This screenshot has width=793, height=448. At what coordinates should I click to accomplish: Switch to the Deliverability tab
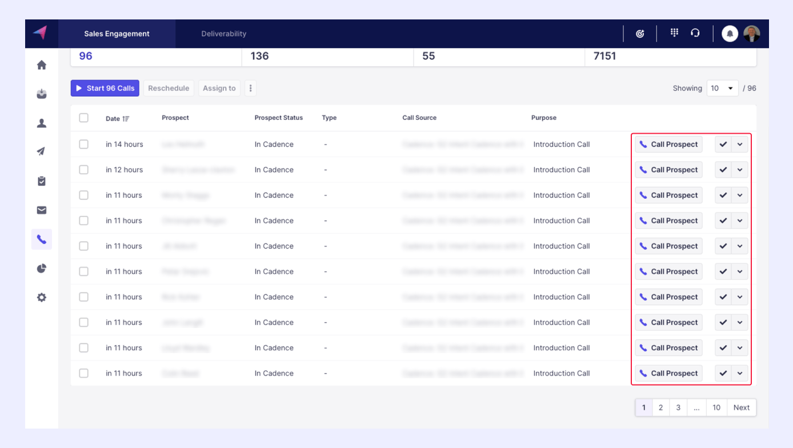pyautogui.click(x=223, y=34)
